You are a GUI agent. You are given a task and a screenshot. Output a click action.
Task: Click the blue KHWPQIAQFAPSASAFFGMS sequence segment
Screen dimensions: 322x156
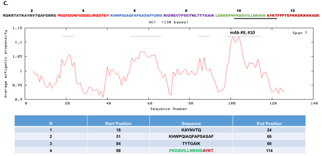136,16
